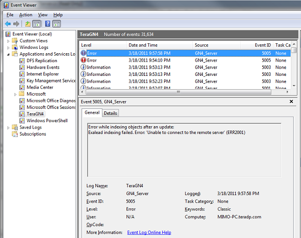Expand the Windows Logs node
Image resolution: width=301 pixels, height=238 pixels.
point(8,48)
